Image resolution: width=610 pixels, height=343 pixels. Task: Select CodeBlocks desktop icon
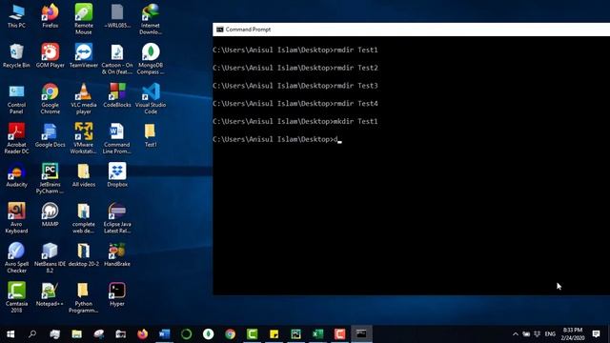coord(117,96)
